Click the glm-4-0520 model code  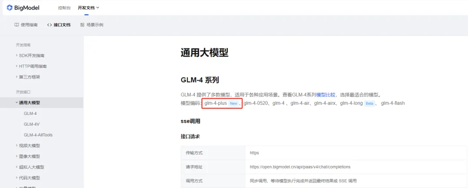tap(255, 103)
